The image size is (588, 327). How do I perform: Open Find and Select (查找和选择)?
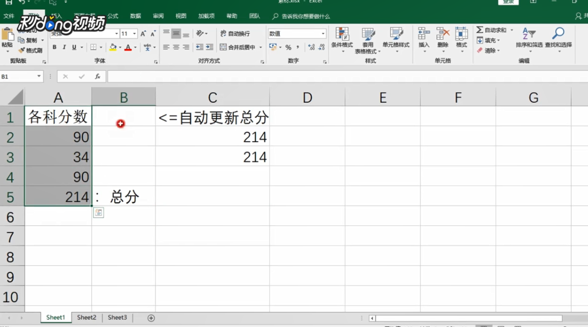pos(558,39)
